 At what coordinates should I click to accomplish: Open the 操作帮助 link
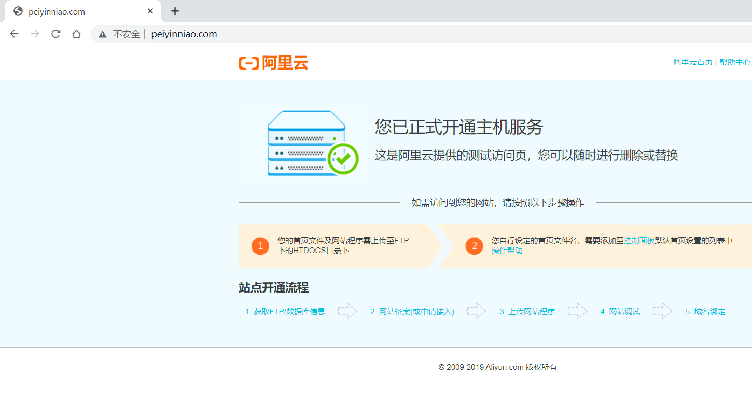pyautogui.click(x=506, y=250)
